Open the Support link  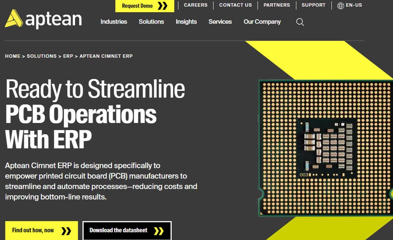(x=313, y=5)
